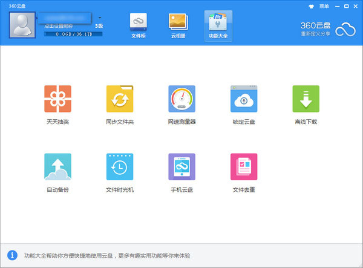Image resolution: width=363 pixels, height=268 pixels.
Task: Launch the 网速测量器 speed meter
Action: 181,99
